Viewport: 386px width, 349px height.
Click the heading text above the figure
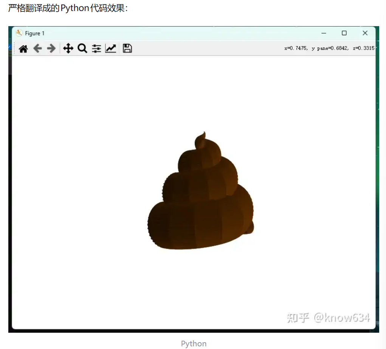point(68,8)
